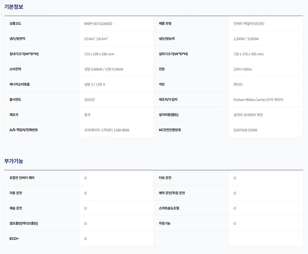
Task: Select the 제조국 label
Action: point(14,115)
